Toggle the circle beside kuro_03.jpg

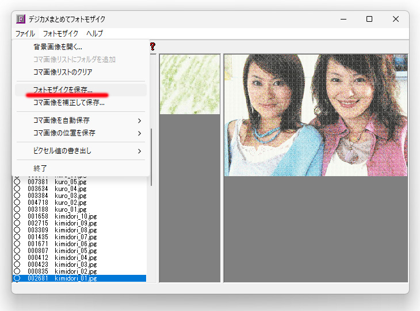17,196
